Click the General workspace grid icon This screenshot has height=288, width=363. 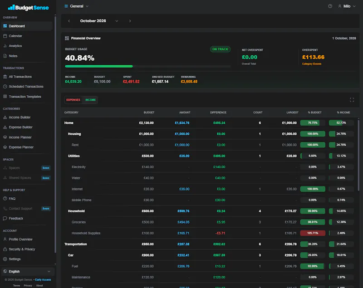pos(66,6)
